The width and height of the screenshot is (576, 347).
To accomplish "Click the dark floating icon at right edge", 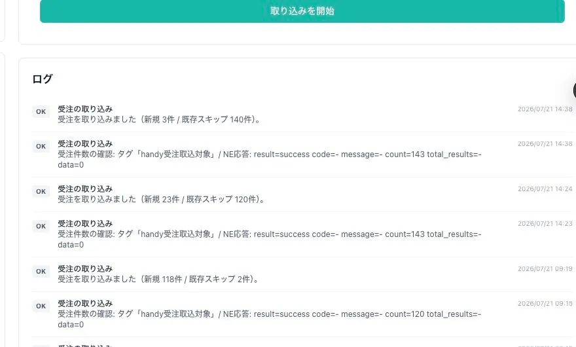I will (x=574, y=90).
